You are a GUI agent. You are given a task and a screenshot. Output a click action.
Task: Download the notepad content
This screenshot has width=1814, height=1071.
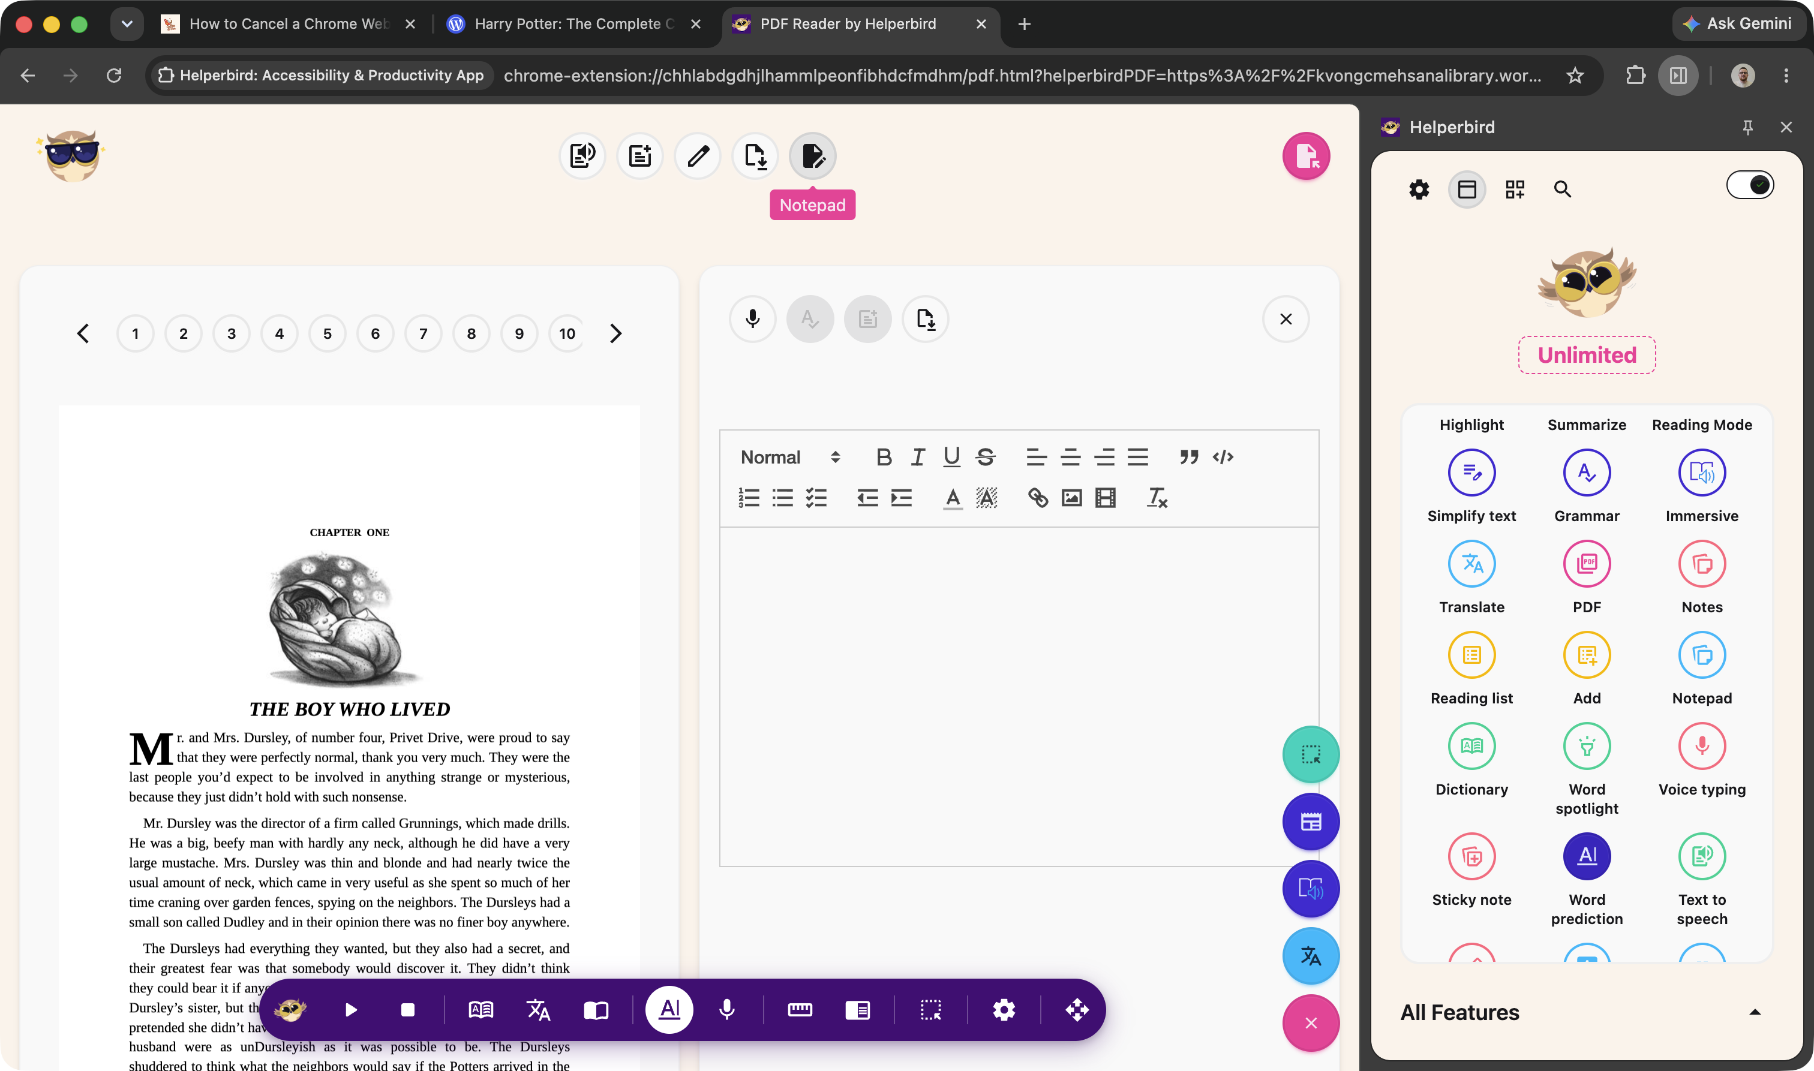[x=926, y=319]
